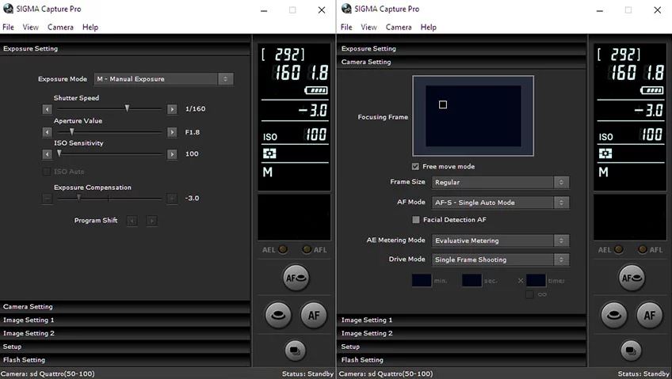Toggle AFL indicator in left window
This screenshot has width=672, height=379.
[307, 249]
